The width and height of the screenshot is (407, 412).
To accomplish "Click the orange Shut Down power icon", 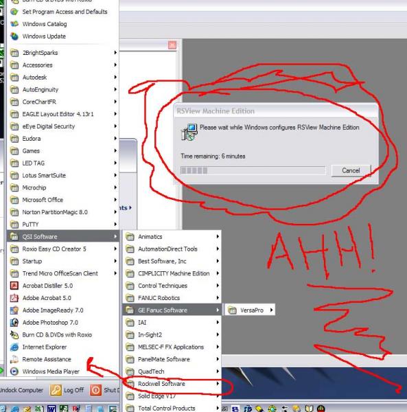I will tap(95, 390).
